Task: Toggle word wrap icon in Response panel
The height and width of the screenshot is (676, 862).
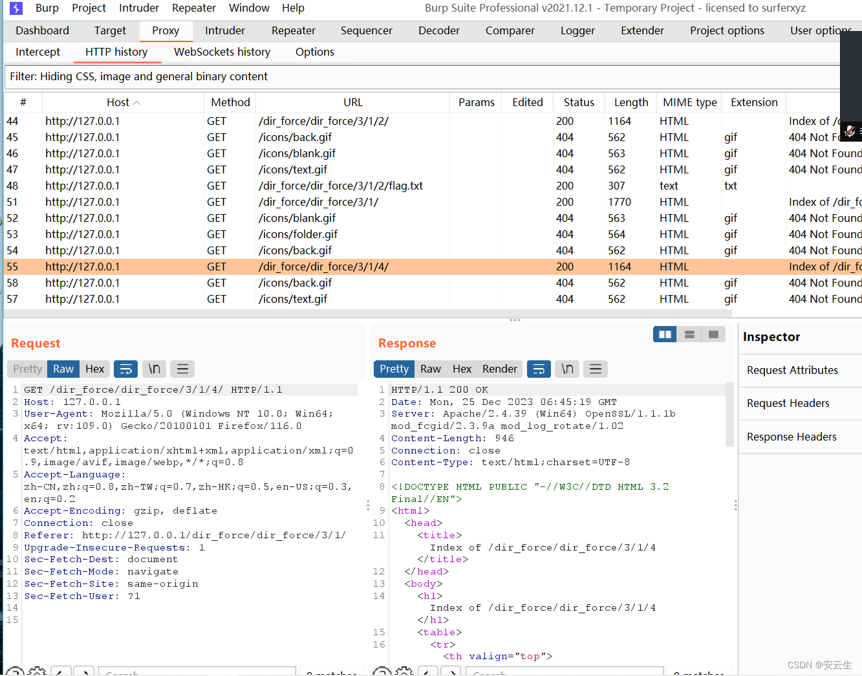Action: coord(539,369)
